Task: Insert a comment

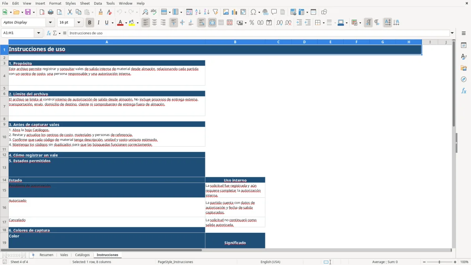Action: tap(274, 12)
